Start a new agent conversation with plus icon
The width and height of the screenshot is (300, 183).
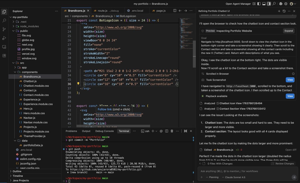pos(279,11)
